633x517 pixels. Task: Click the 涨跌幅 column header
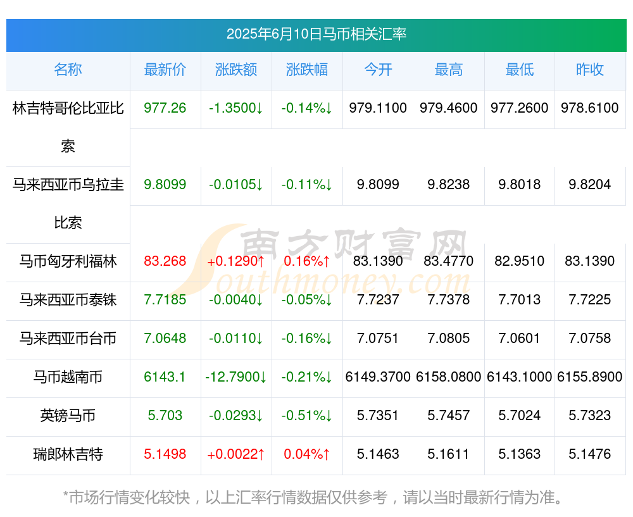coord(307,70)
